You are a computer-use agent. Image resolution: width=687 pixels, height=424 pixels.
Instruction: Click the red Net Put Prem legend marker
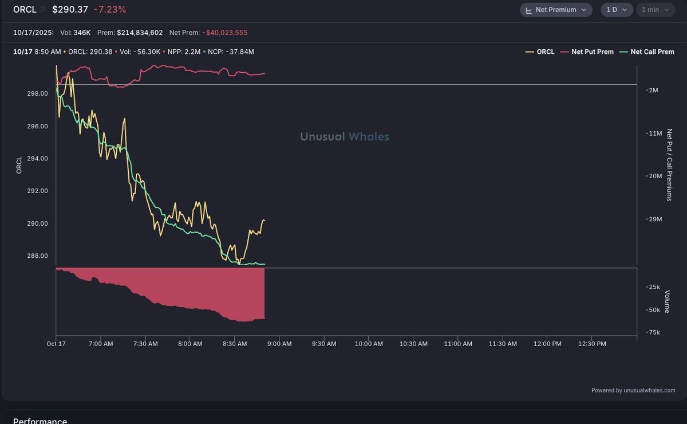(x=564, y=52)
